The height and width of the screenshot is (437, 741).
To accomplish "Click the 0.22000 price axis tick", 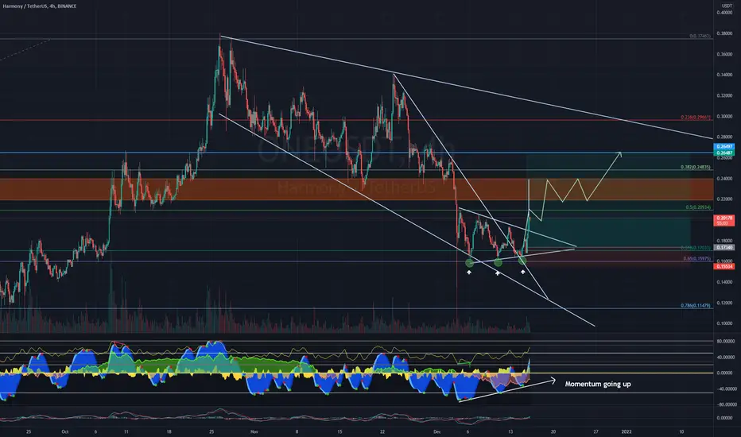I will point(724,199).
